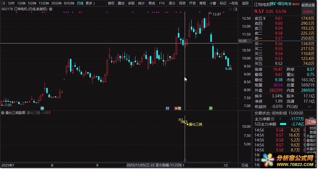Screen dimensions: 318x169
Task: Click the 叠加 overlay button
Action: tap(121, 3)
